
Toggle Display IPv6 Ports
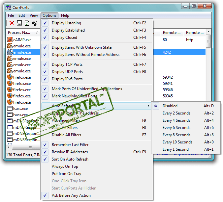click(97, 79)
